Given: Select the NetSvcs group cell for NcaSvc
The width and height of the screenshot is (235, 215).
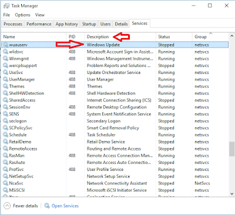Looking at the screenshot, I should (x=202, y=183).
